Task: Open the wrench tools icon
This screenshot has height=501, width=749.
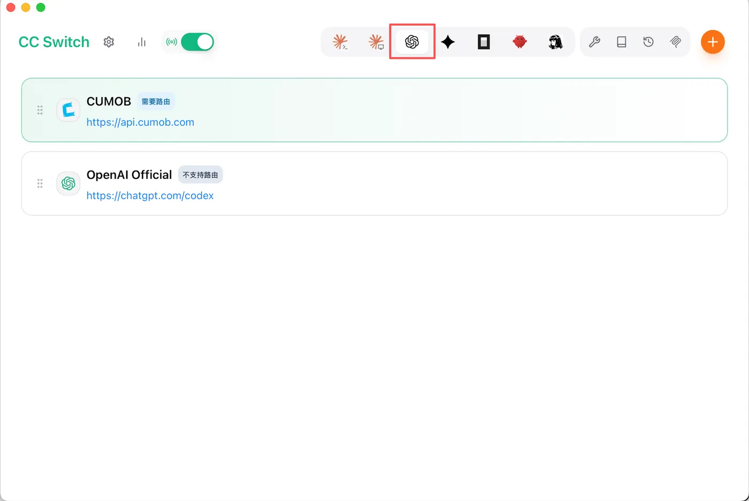Action: [x=594, y=42]
